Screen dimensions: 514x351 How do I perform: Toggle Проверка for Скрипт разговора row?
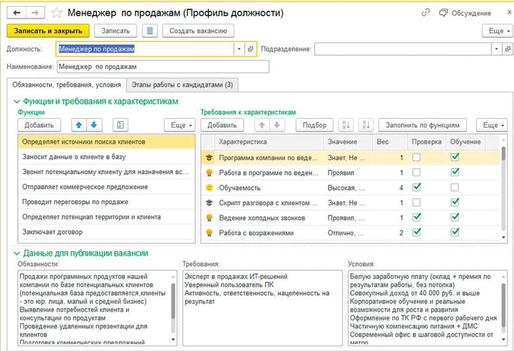coord(416,202)
